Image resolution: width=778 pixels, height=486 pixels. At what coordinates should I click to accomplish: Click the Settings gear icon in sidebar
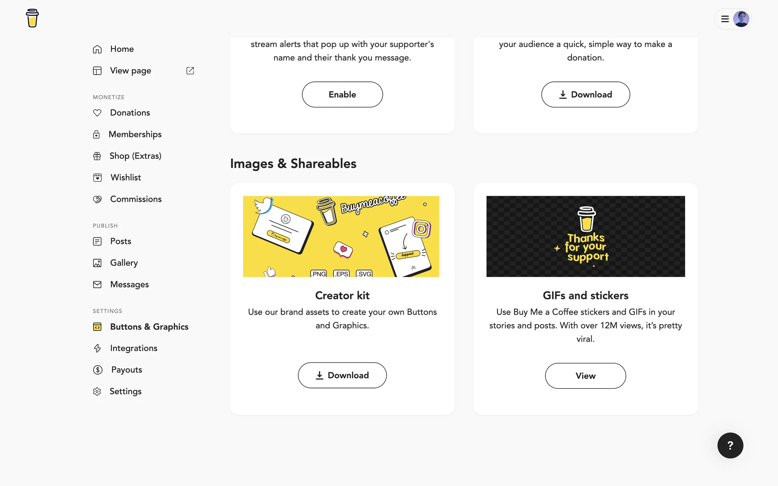coord(97,392)
